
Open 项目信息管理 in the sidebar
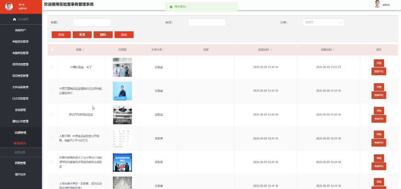coord(20,64)
